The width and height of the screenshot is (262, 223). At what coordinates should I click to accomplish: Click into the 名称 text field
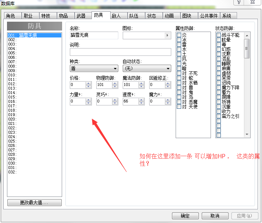(94, 35)
